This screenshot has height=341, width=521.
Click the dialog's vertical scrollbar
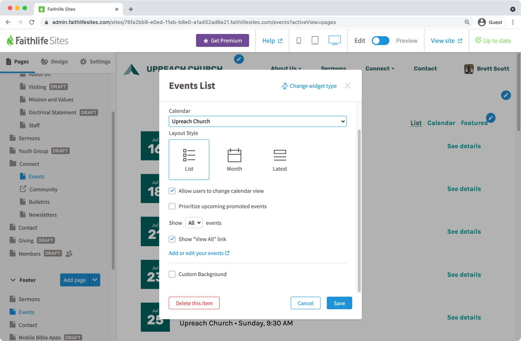click(x=359, y=211)
